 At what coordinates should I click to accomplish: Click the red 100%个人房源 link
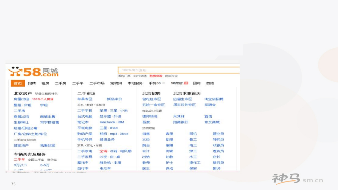[x=43, y=99]
